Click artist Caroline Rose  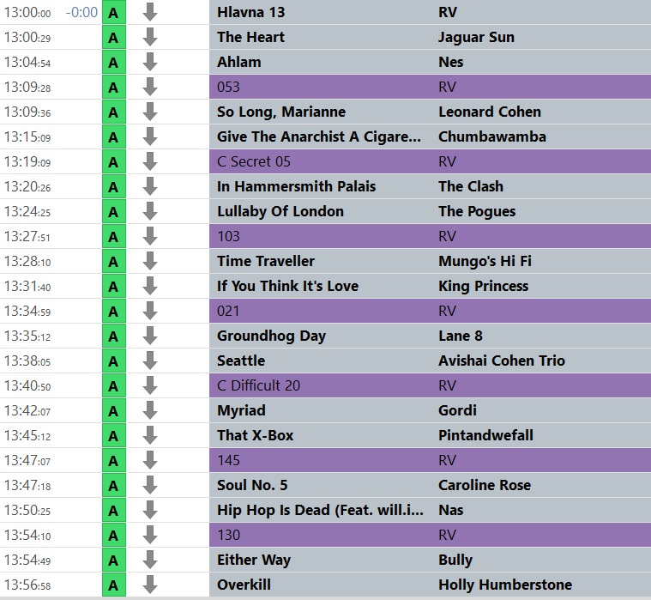pos(485,485)
